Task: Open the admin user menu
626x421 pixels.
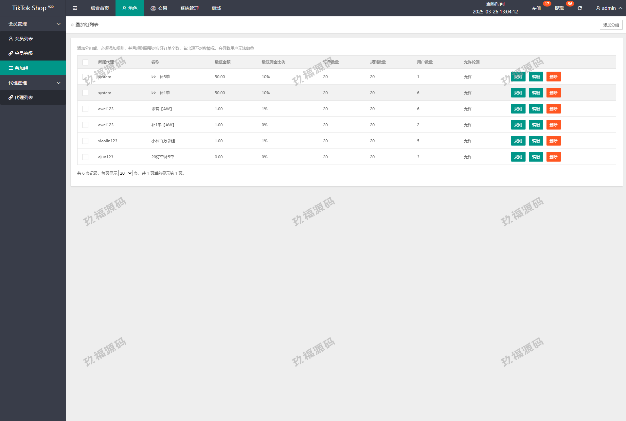Action: (x=609, y=8)
